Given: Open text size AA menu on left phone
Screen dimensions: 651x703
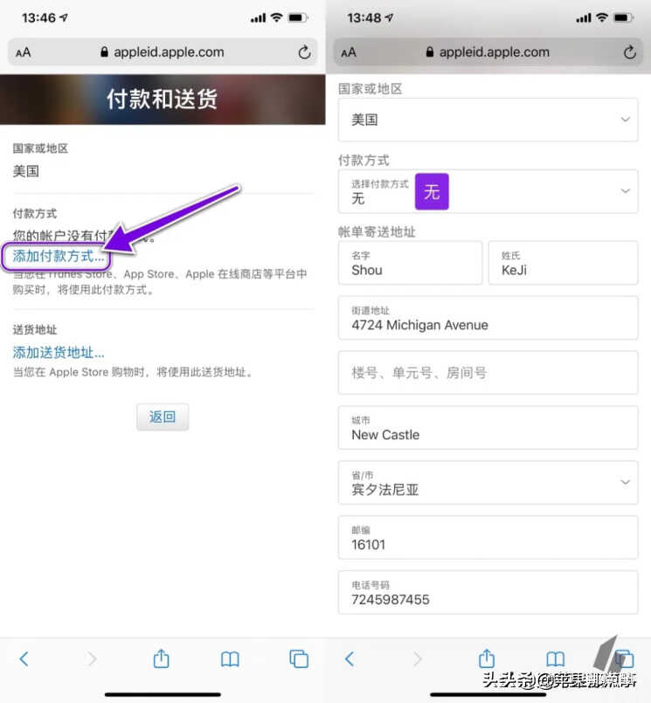Looking at the screenshot, I should (24, 52).
